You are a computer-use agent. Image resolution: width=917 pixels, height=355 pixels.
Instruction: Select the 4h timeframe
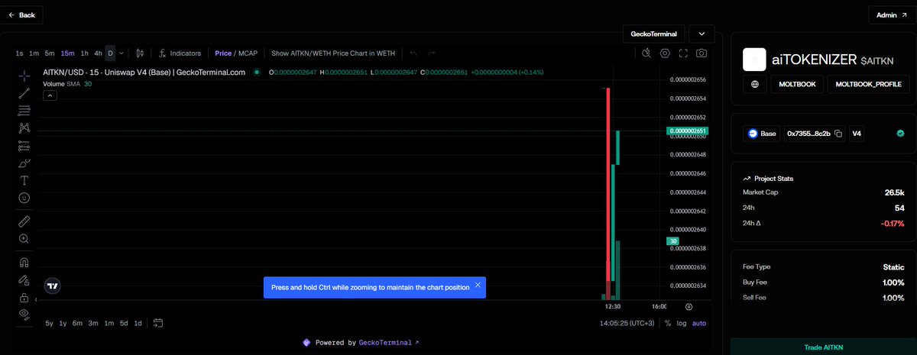pos(99,53)
